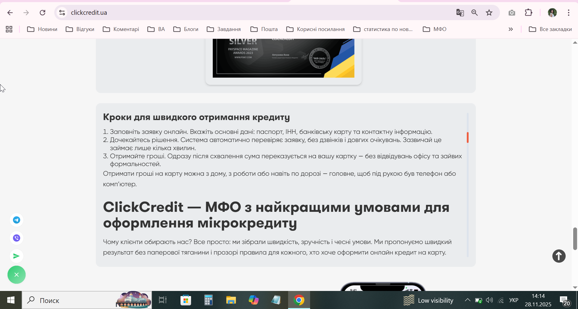Viewport: 578px width, 309px height.
Task: Open the Extensions puzzle icon
Action: click(x=529, y=13)
